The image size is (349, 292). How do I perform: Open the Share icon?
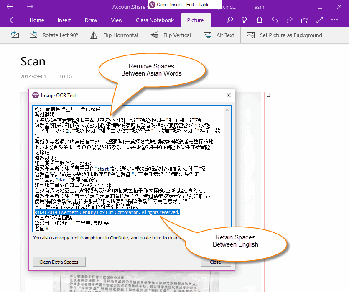[x=304, y=20]
